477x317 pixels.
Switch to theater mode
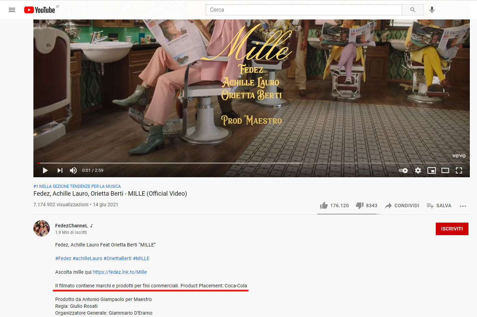coord(445,170)
